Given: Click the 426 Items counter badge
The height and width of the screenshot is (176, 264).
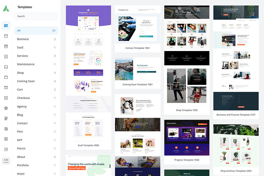Looking at the screenshot, I should coord(6,161).
